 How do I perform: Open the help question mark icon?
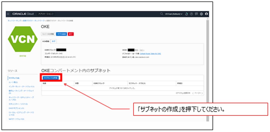191,14
